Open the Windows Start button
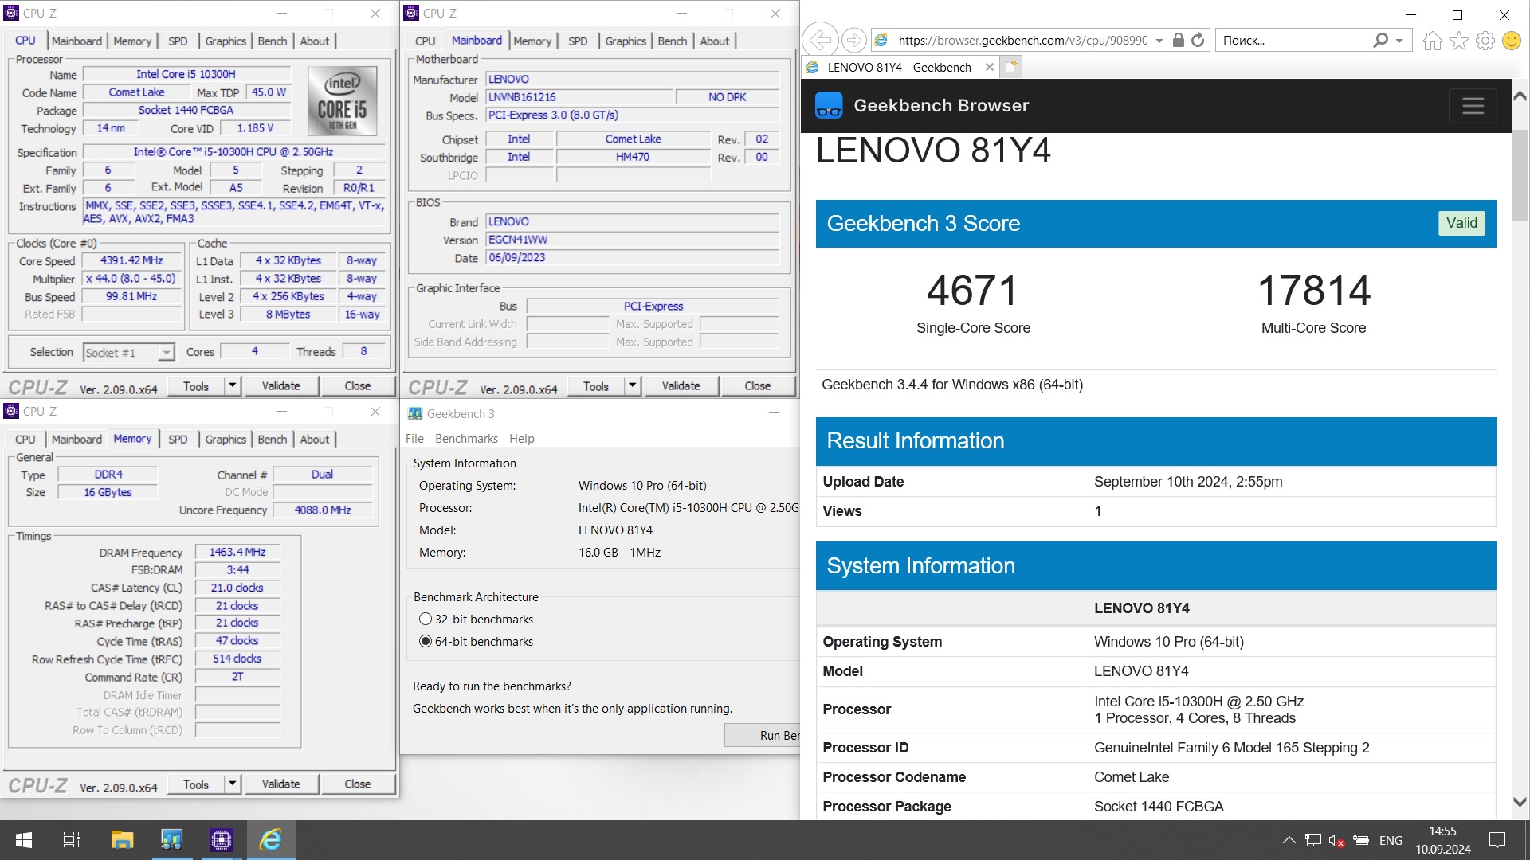The height and width of the screenshot is (860, 1530). click(24, 840)
